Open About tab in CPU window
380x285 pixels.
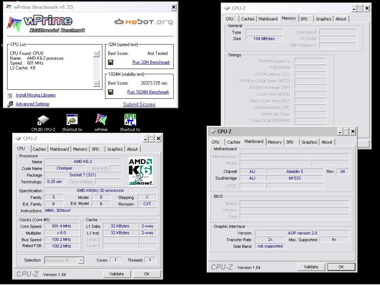(132, 149)
